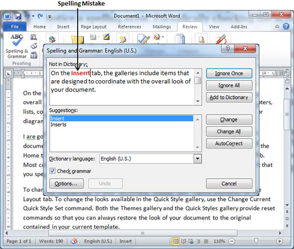The width and height of the screenshot is (294, 249).
Task: Switch to the References ribbon tab
Action: click(x=130, y=27)
